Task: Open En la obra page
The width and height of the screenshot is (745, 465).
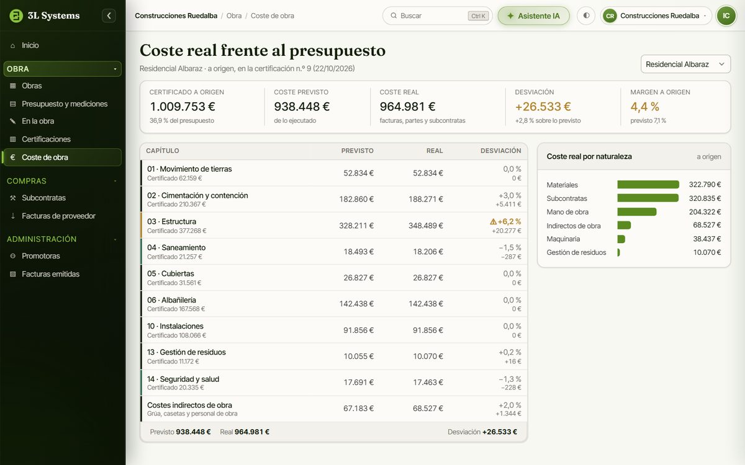Action: [62, 121]
